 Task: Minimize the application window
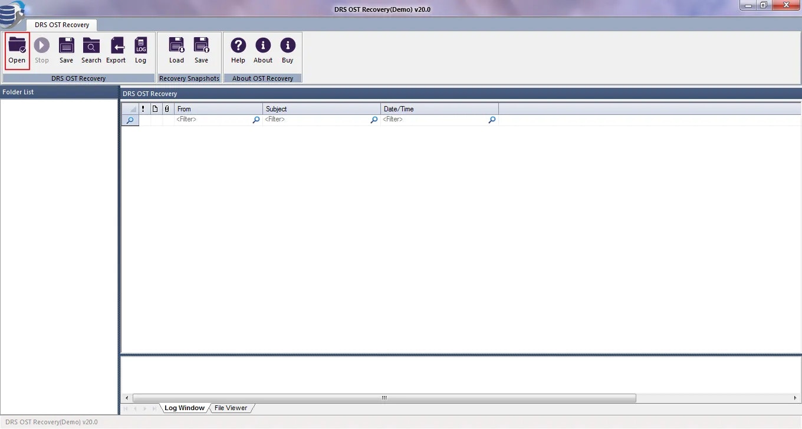(748, 5)
